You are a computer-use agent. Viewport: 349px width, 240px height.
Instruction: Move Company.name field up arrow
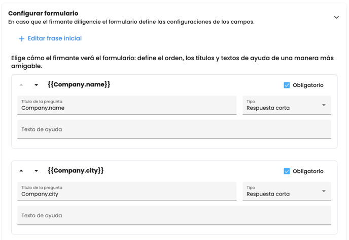(21, 85)
